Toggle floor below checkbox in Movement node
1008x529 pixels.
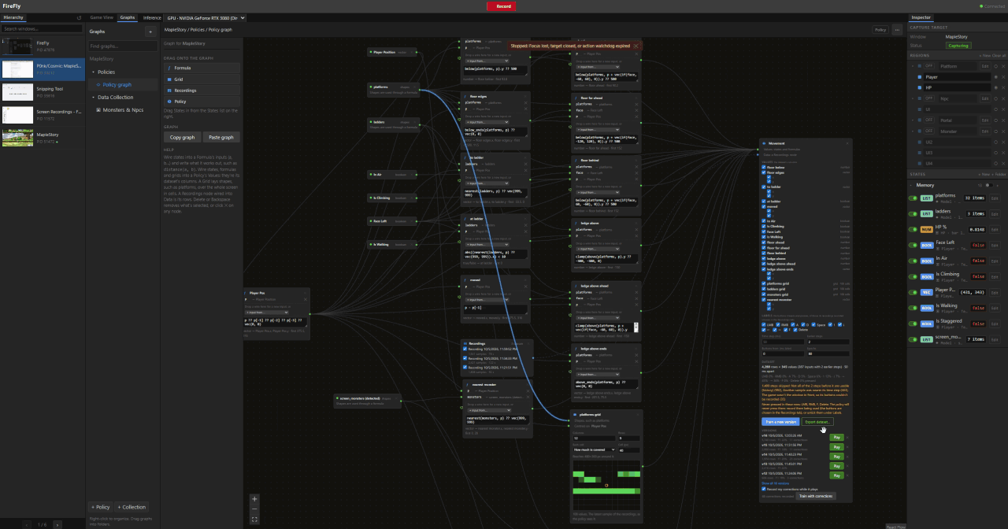pyautogui.click(x=764, y=167)
